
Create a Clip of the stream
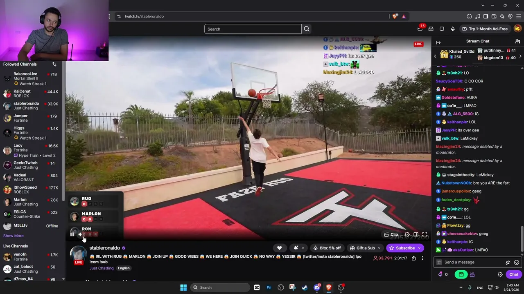coord(391,234)
